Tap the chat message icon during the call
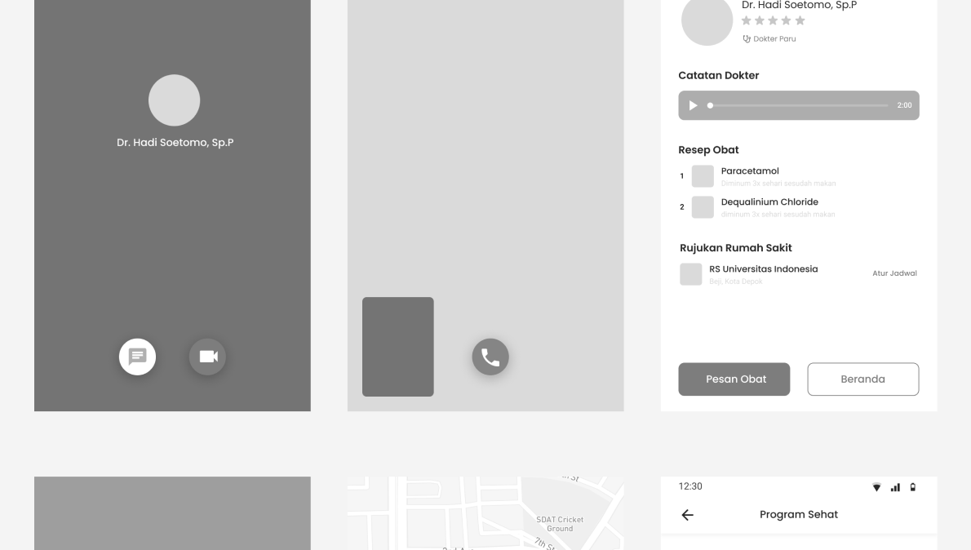Screen dimensions: 971x550 (137, 356)
